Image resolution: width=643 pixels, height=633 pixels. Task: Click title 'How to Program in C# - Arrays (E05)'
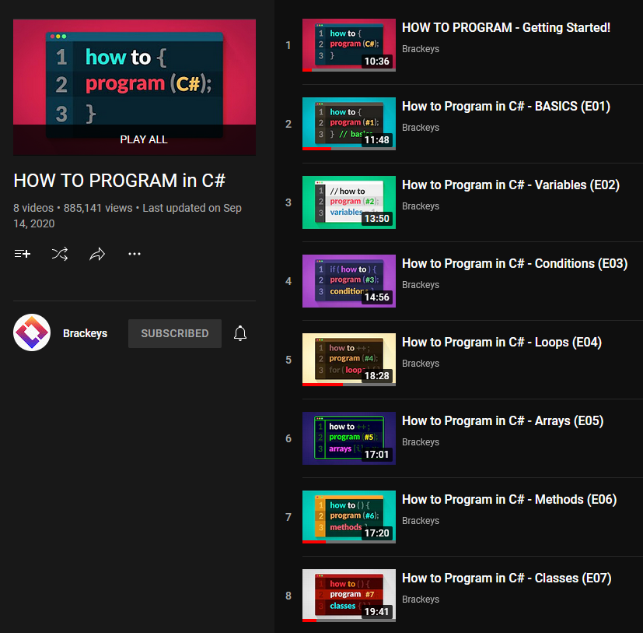tap(502, 420)
